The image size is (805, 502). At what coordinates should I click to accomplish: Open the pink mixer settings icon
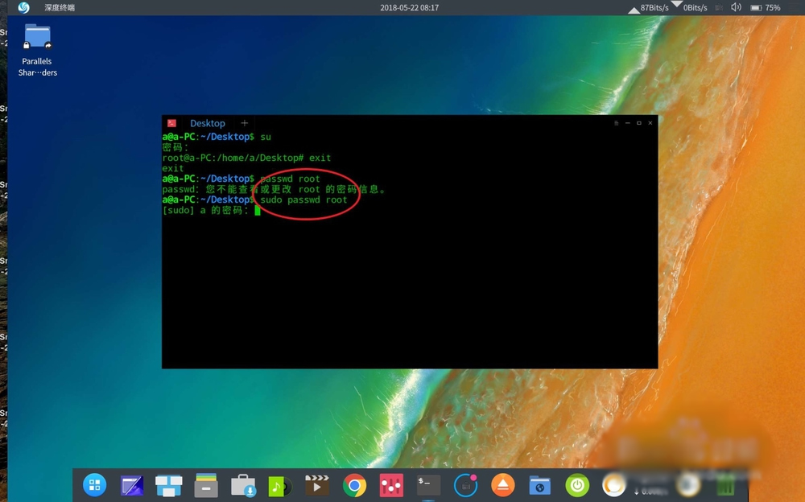pos(391,485)
